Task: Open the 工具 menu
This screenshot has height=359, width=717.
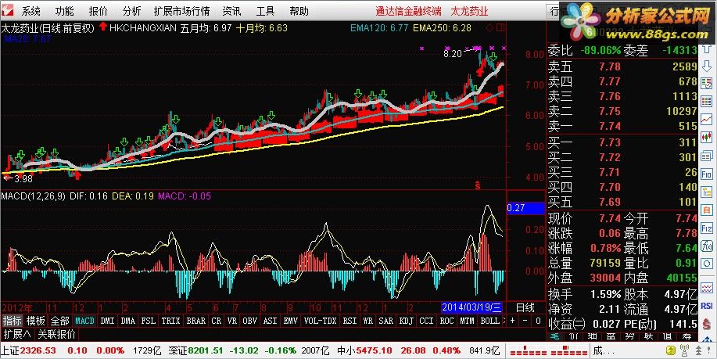Action: [x=265, y=11]
